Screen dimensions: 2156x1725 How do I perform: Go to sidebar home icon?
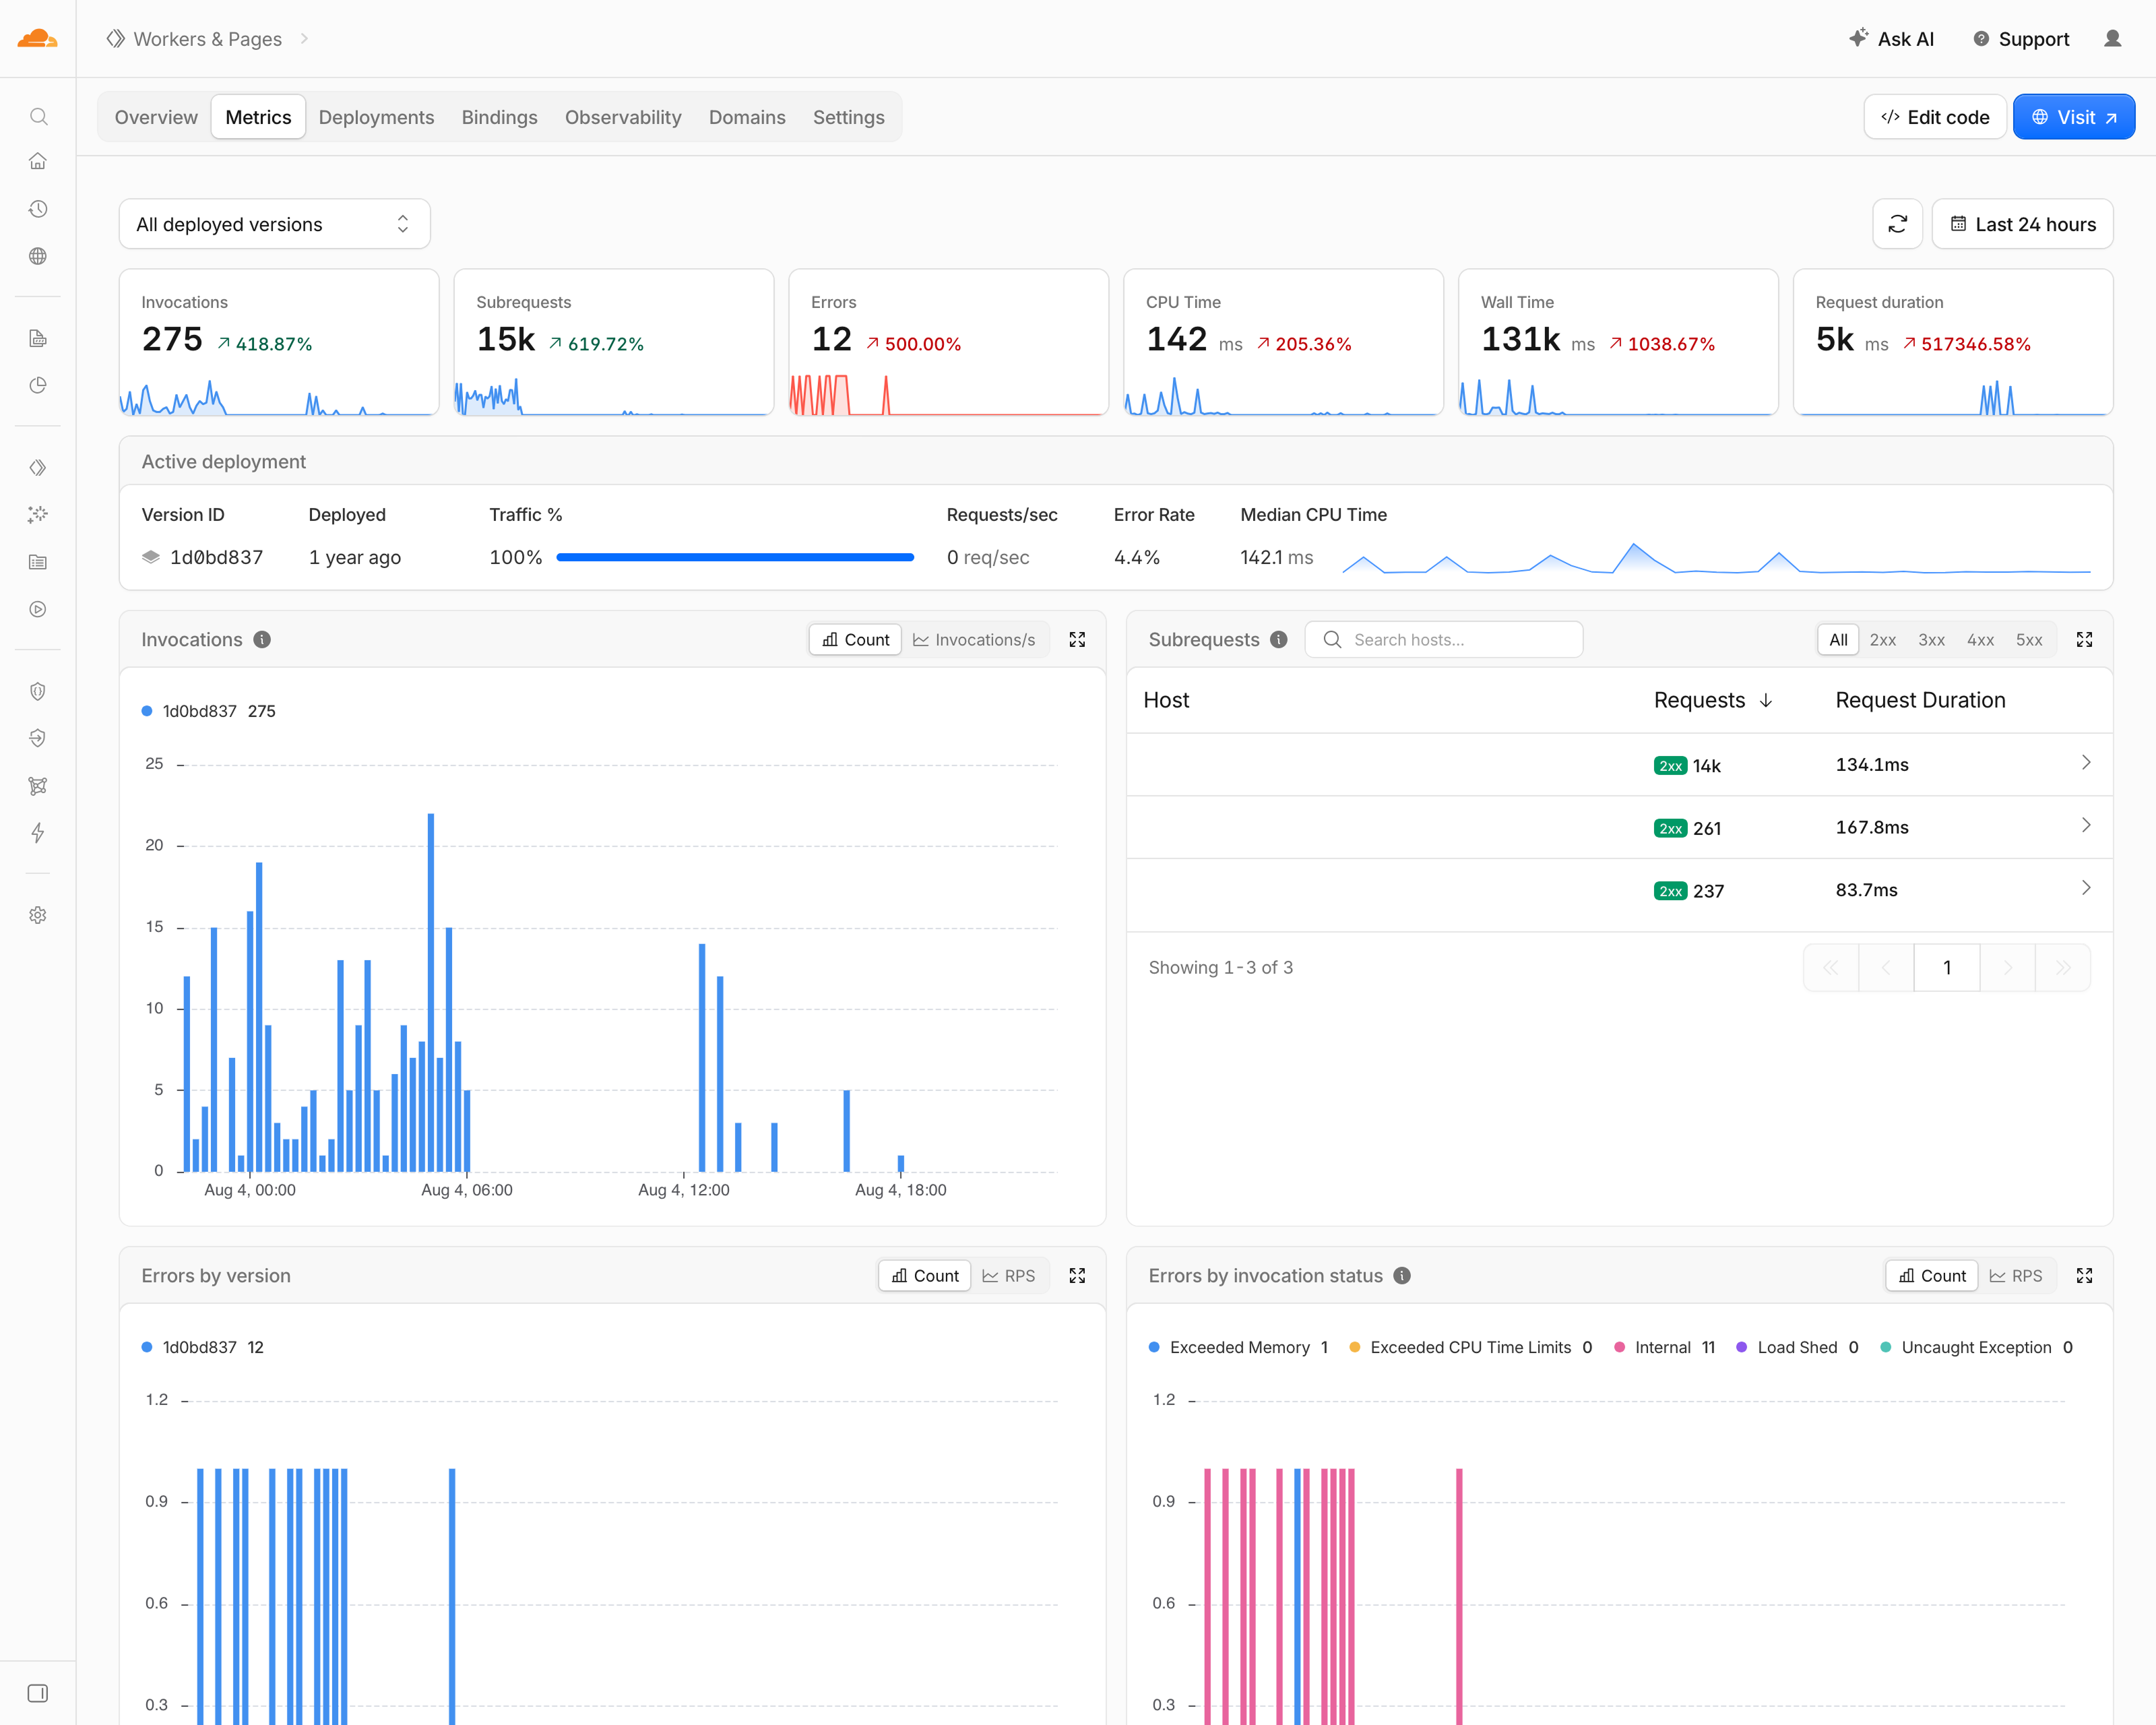click(x=38, y=161)
